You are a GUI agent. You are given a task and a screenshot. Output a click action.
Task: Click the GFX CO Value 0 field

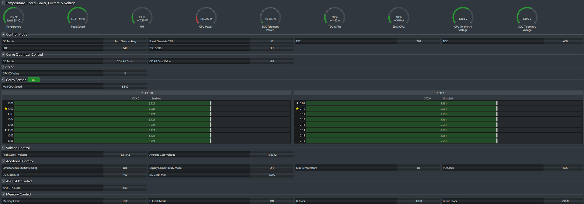click(125, 74)
